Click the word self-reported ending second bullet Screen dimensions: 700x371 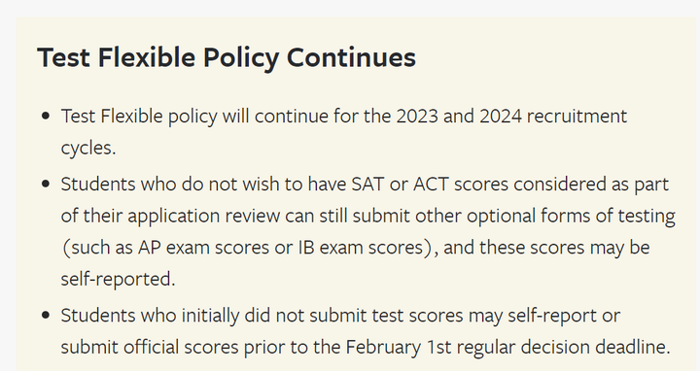[x=118, y=279]
